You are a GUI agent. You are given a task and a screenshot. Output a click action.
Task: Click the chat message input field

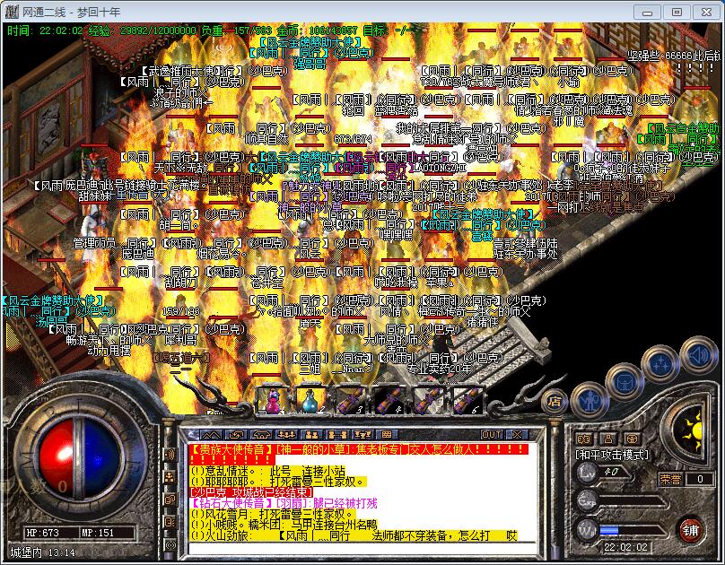pyautogui.click(x=362, y=548)
